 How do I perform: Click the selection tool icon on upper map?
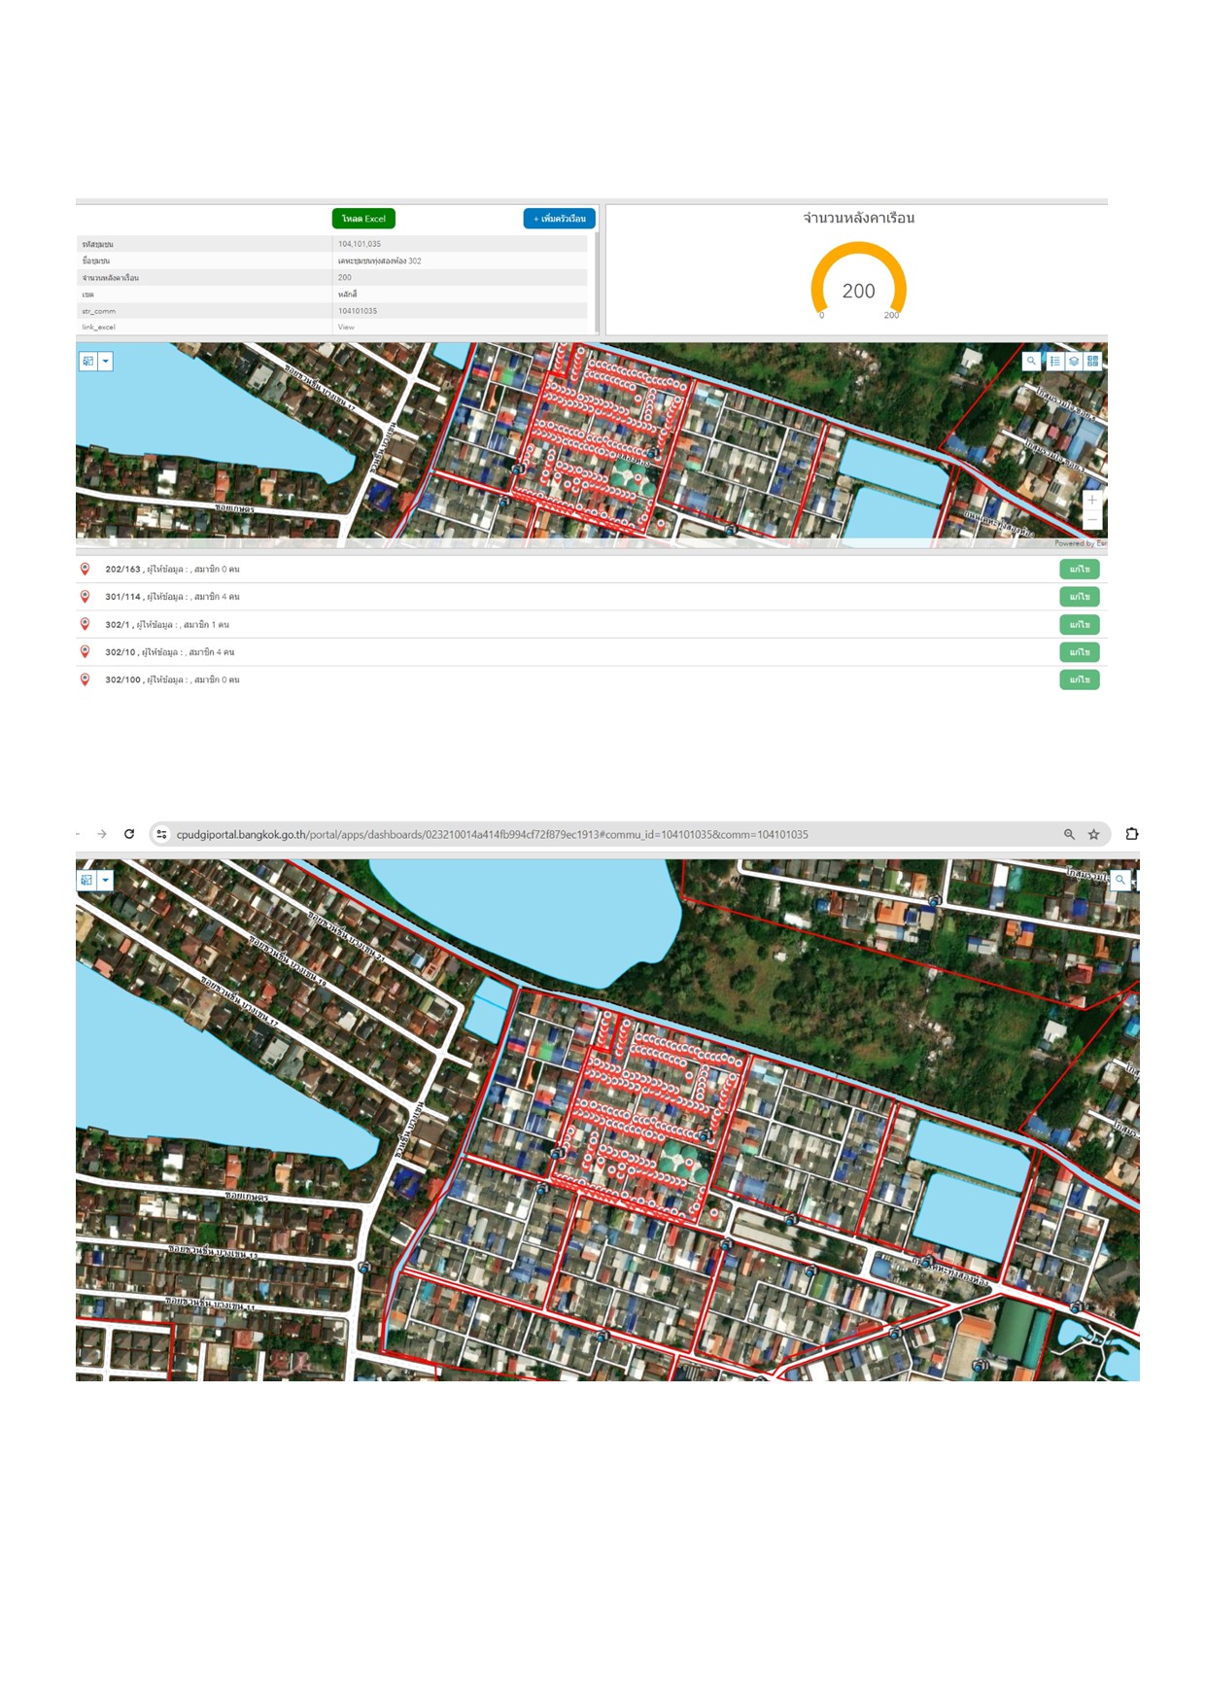(x=88, y=362)
